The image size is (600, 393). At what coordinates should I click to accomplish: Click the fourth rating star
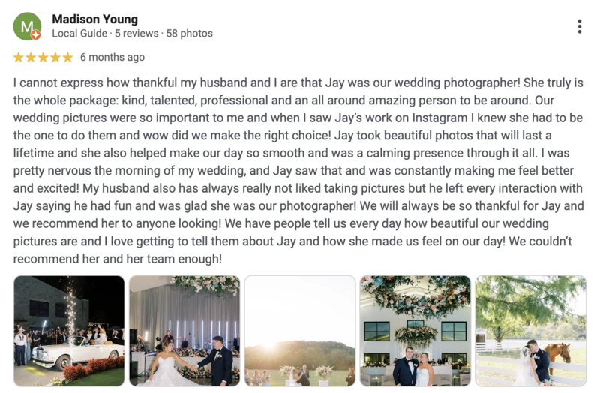(x=55, y=58)
